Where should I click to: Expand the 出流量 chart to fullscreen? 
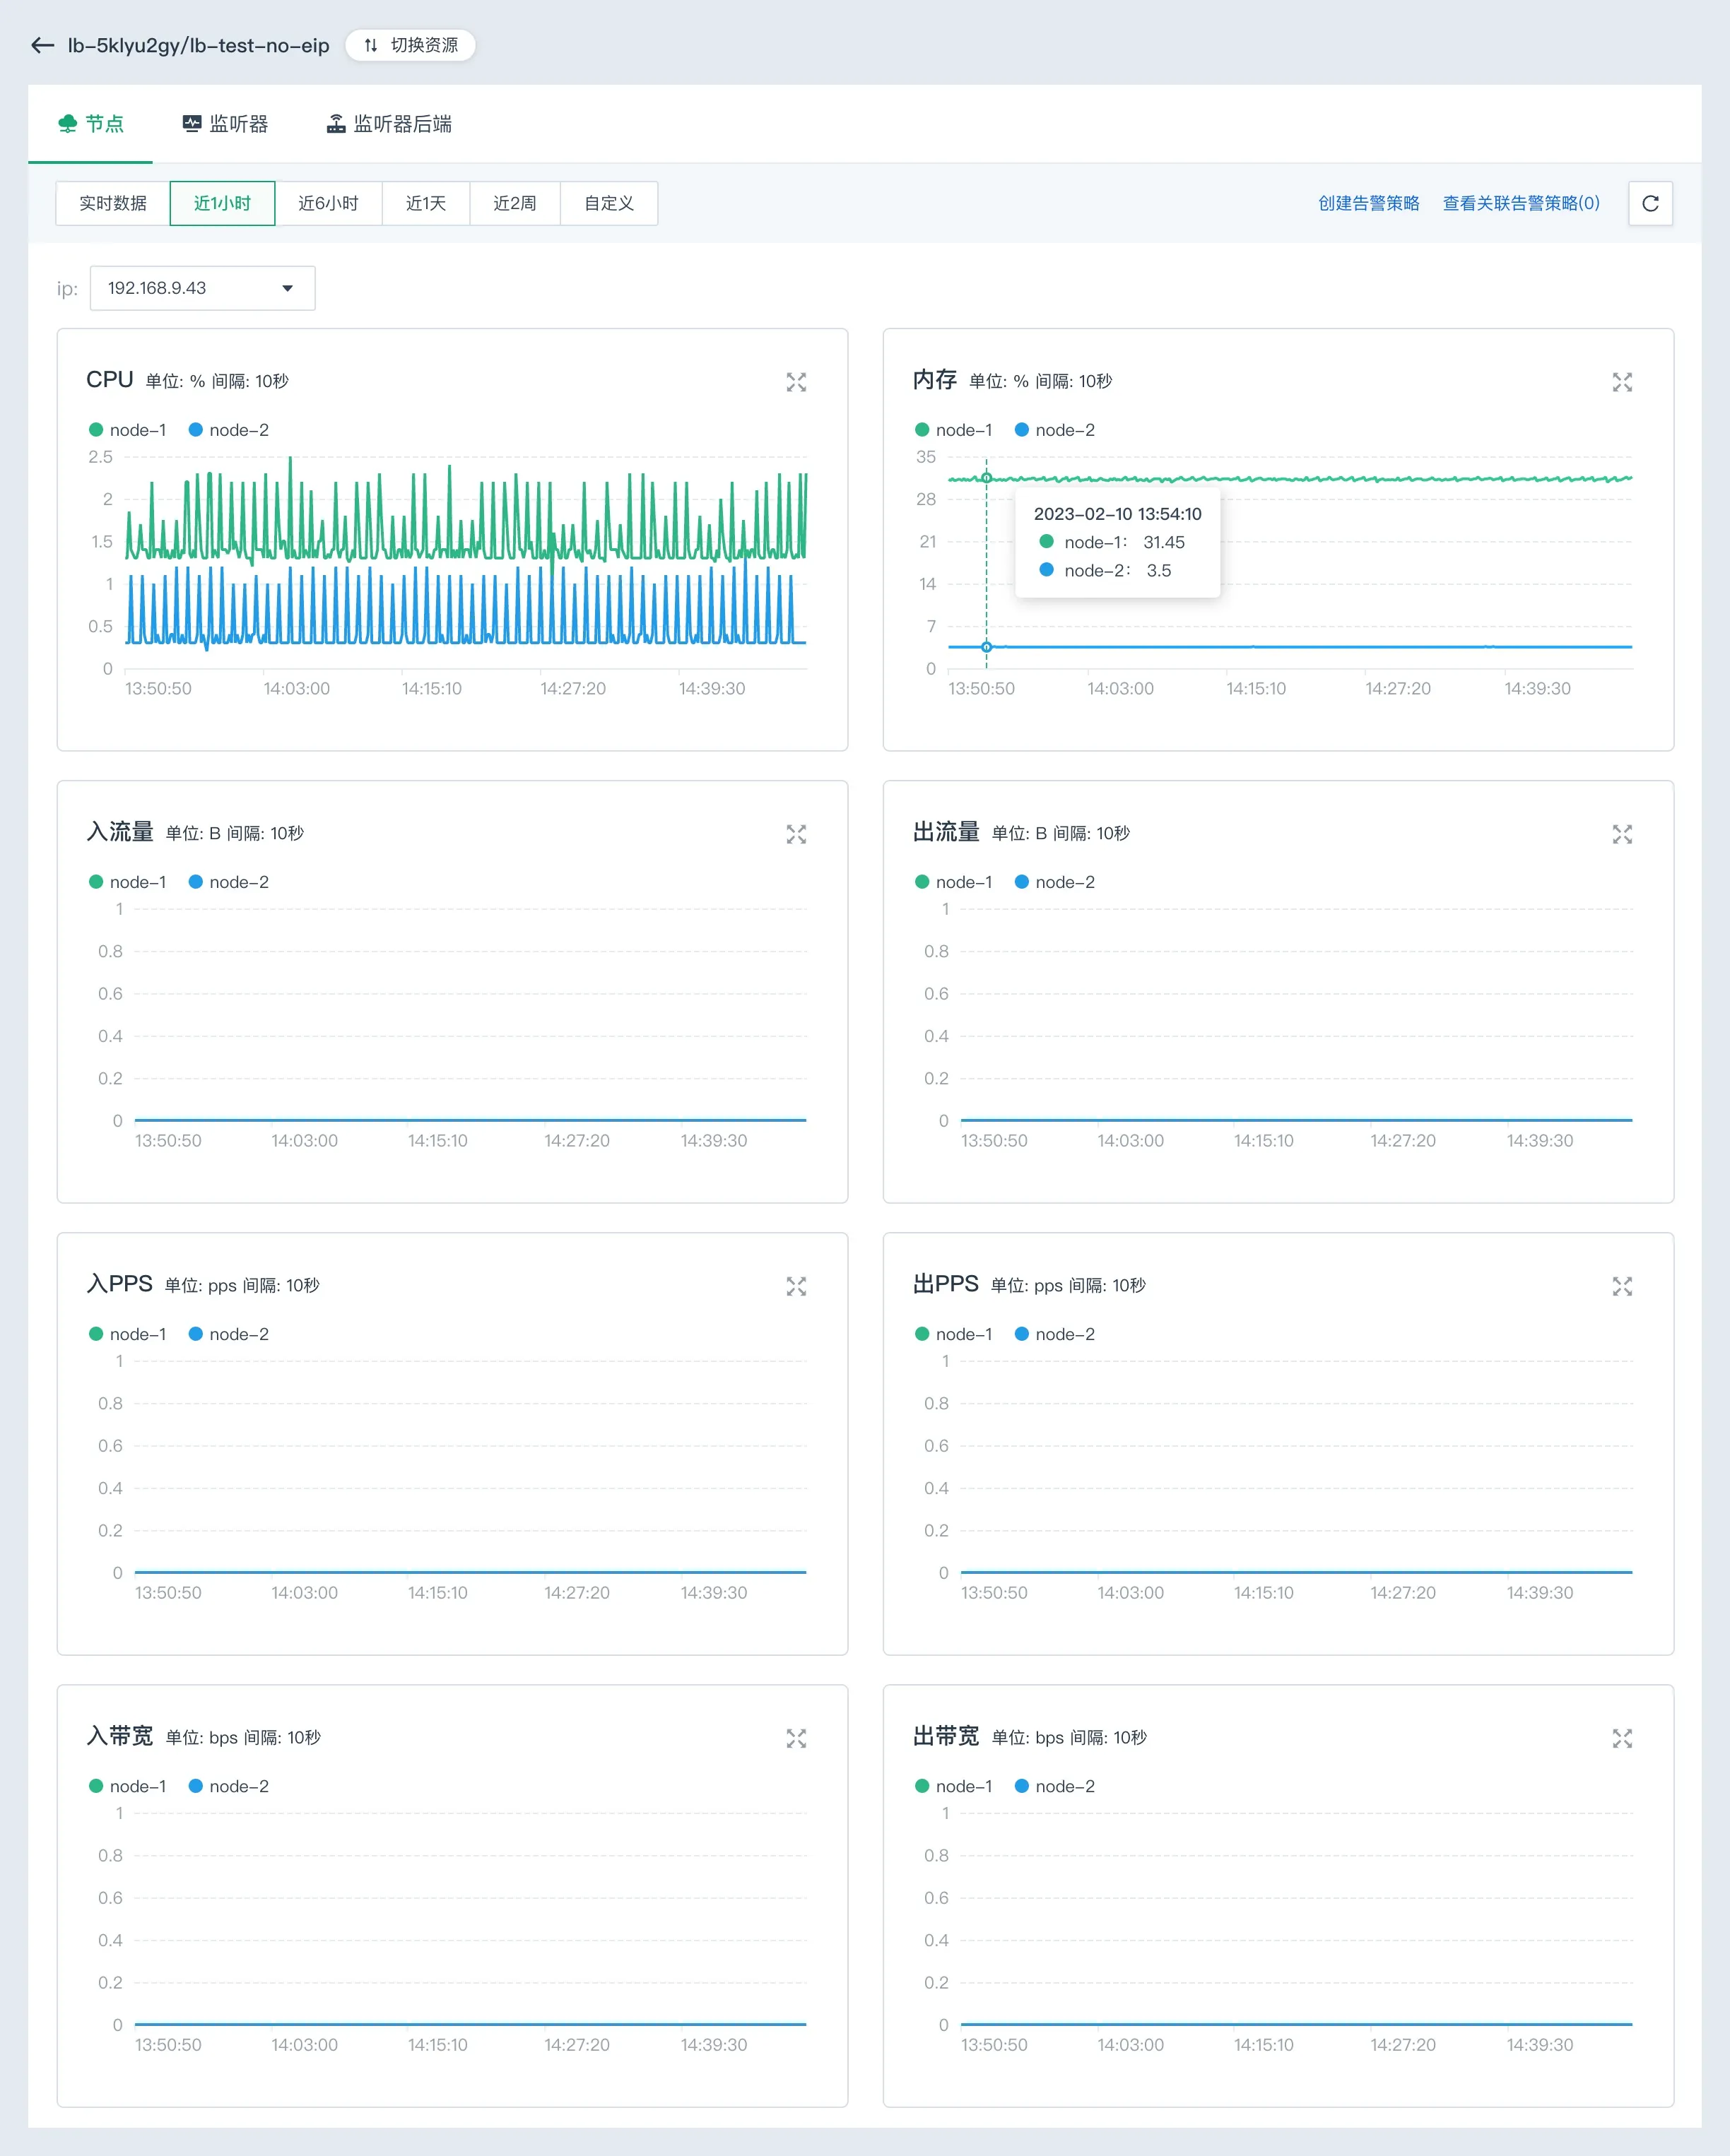click(x=1622, y=834)
